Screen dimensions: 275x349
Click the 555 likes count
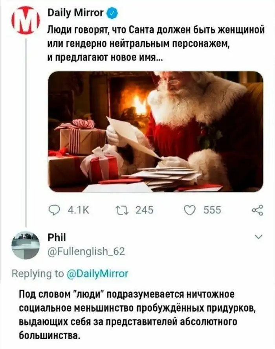(212, 210)
